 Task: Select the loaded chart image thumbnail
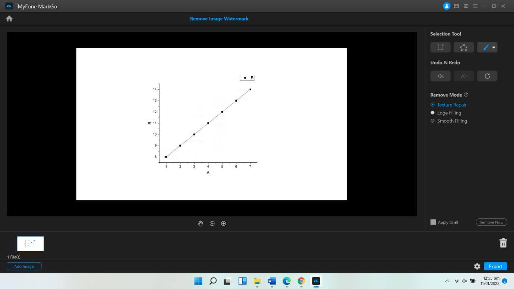coord(31,244)
